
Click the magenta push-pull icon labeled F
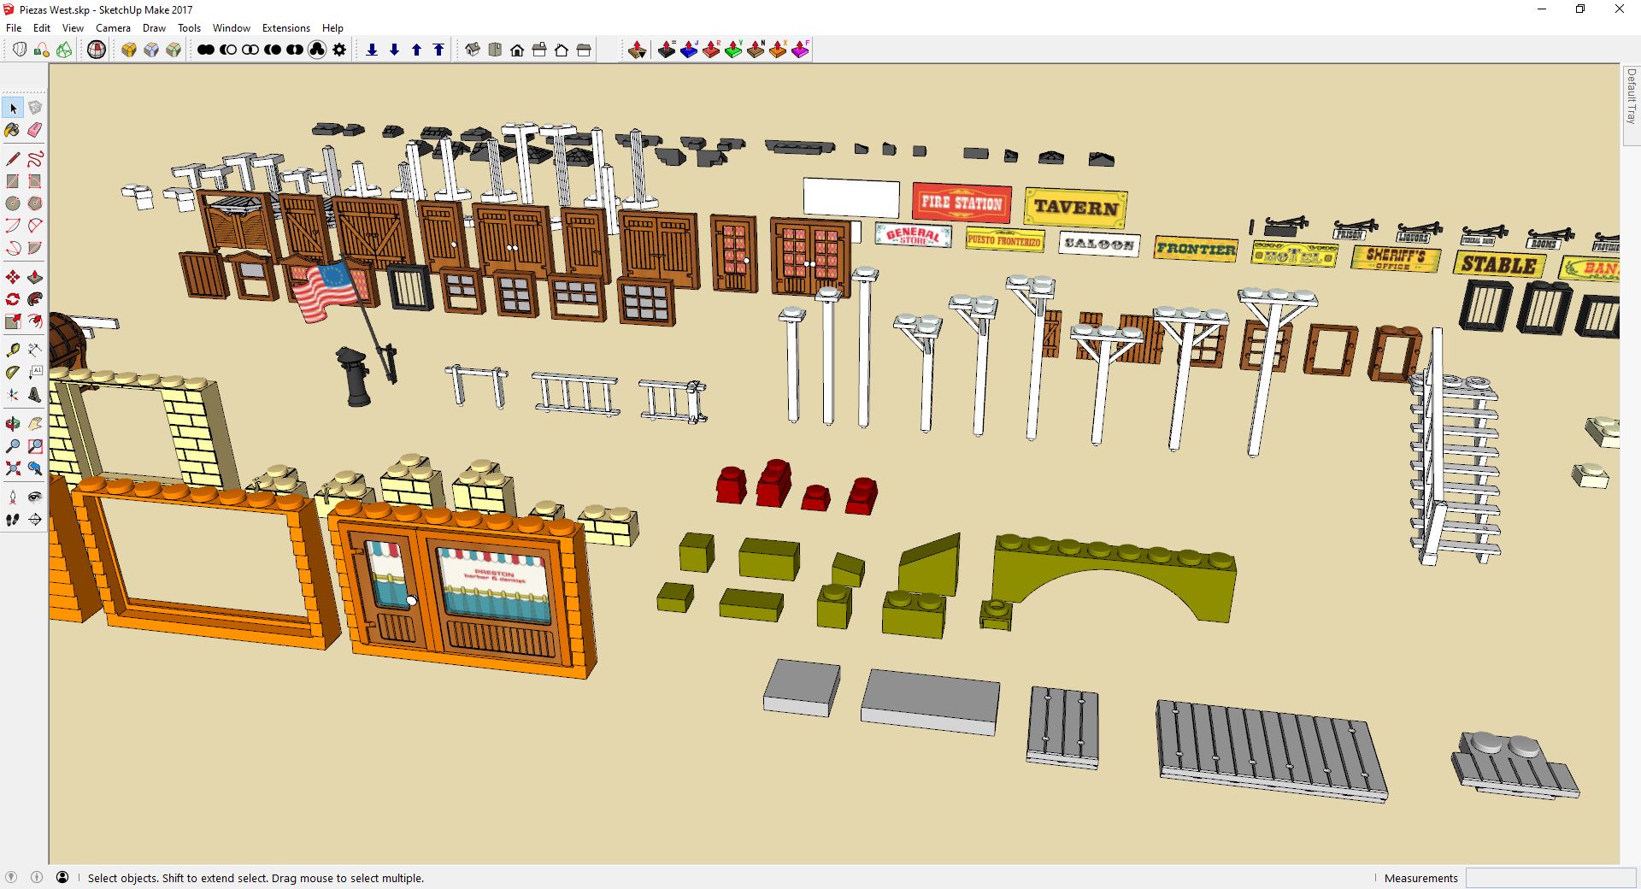pyautogui.click(x=801, y=50)
